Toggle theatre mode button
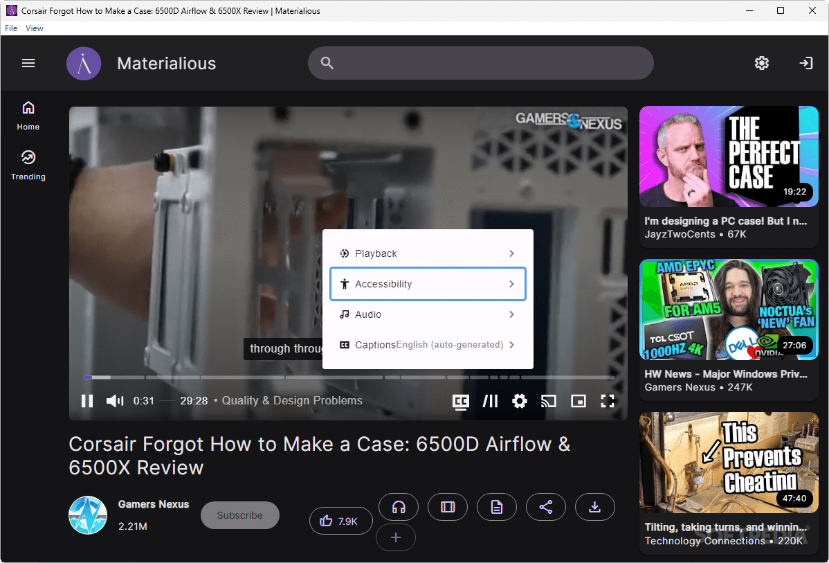The height and width of the screenshot is (563, 829). (448, 507)
